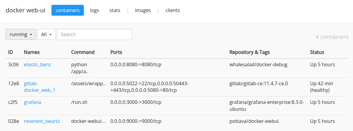Screen dimensions: 353x131
Task: Click the Command column header
Action: (83, 52)
